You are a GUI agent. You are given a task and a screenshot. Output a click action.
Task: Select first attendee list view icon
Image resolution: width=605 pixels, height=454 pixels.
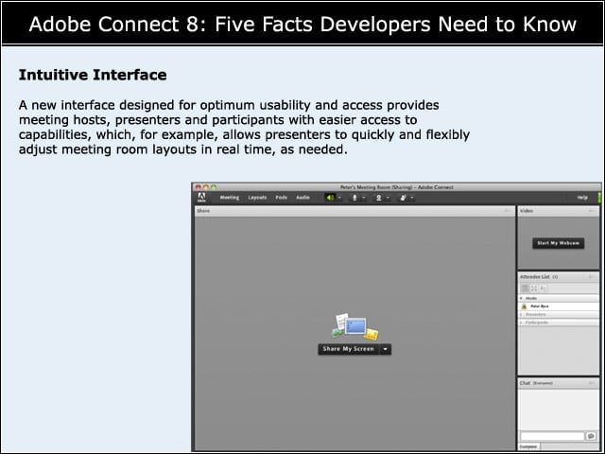(x=526, y=288)
